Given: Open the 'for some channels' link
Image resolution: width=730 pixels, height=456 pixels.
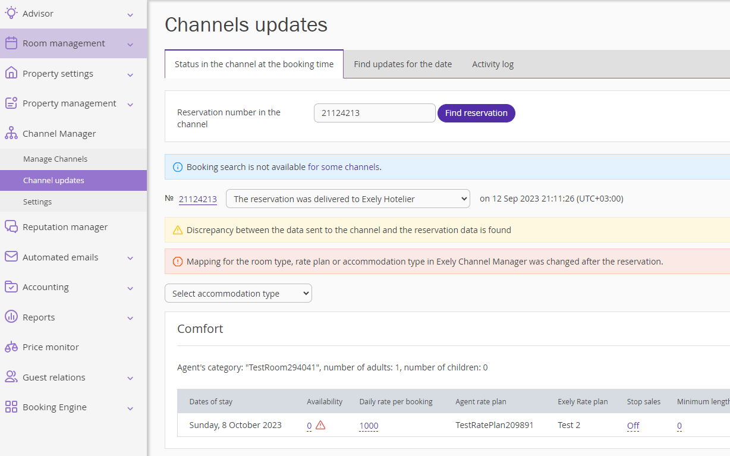Looking at the screenshot, I should pyautogui.click(x=343, y=167).
